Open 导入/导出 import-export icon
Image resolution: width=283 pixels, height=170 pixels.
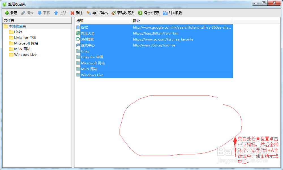[89, 13]
